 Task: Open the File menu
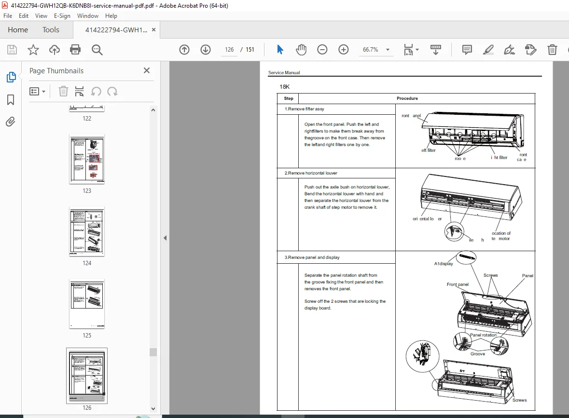[x=8, y=16]
